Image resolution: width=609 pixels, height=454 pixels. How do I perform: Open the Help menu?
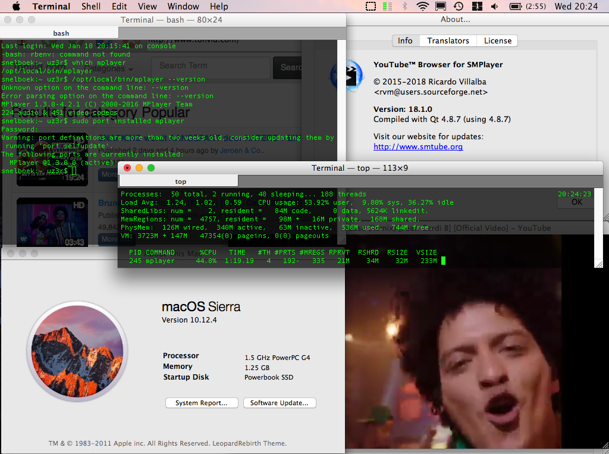click(x=219, y=6)
